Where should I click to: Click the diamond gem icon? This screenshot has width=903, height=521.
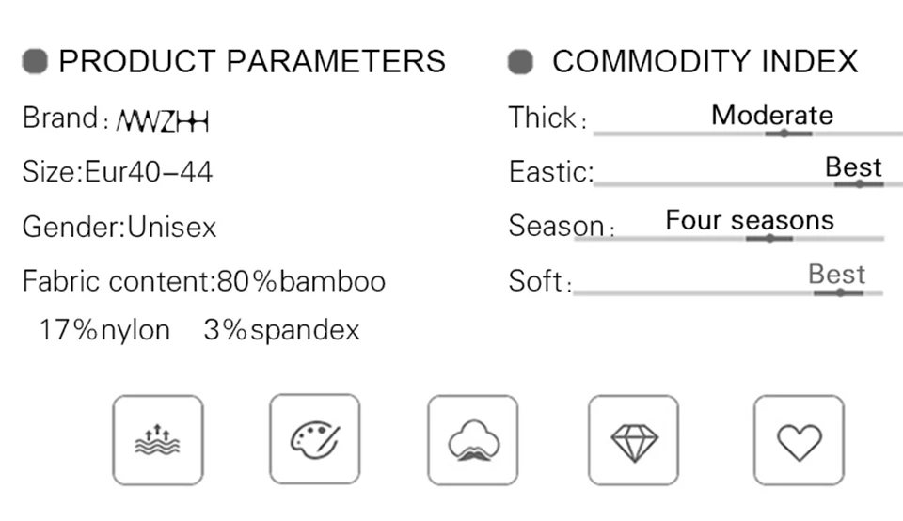click(x=634, y=441)
